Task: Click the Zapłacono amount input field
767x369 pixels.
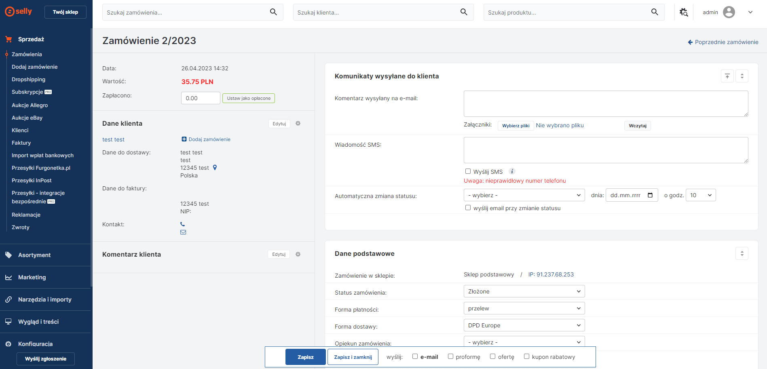Action: 201,98
